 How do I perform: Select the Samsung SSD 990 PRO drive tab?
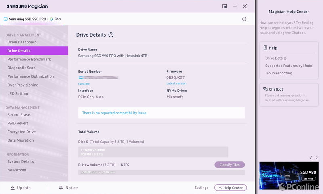[27, 19]
